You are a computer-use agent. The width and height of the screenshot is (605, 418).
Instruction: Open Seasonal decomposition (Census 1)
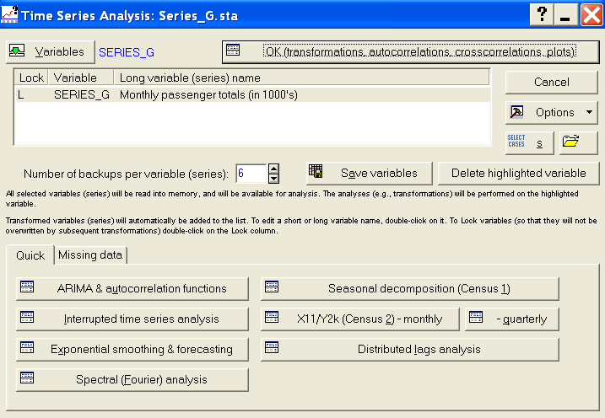410,288
